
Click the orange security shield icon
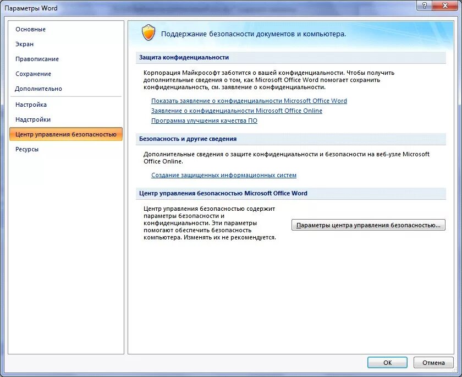pyautogui.click(x=148, y=33)
